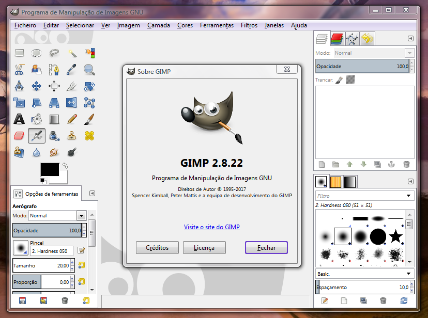Select the Scale tool

click(x=19, y=103)
